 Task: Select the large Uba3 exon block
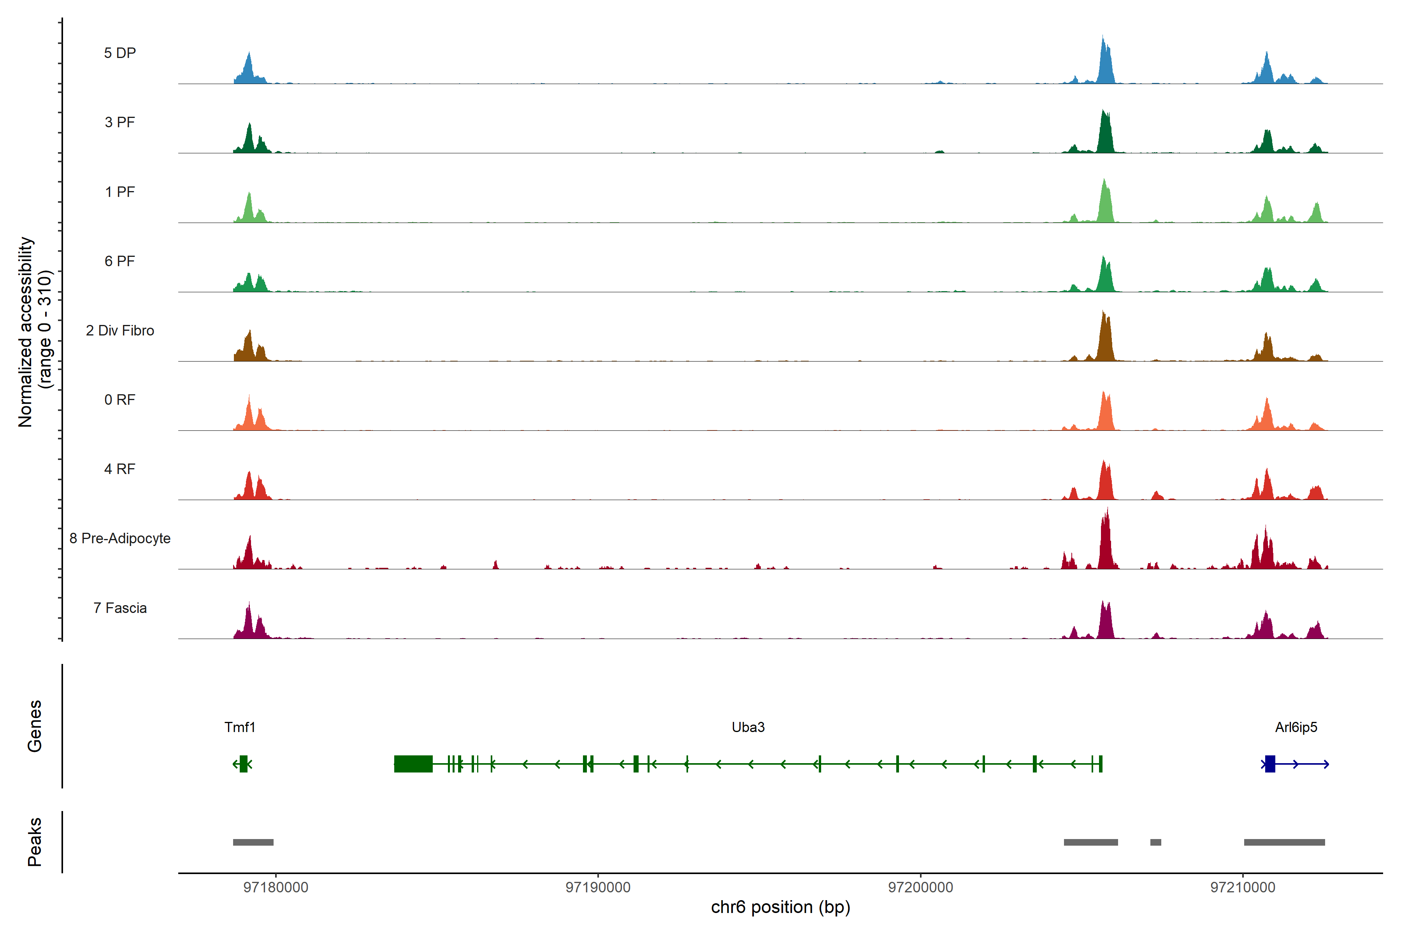[x=413, y=764]
